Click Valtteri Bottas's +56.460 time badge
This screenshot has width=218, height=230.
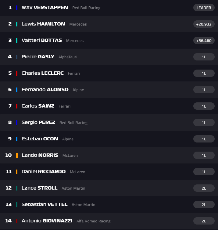pyautogui.click(x=204, y=40)
